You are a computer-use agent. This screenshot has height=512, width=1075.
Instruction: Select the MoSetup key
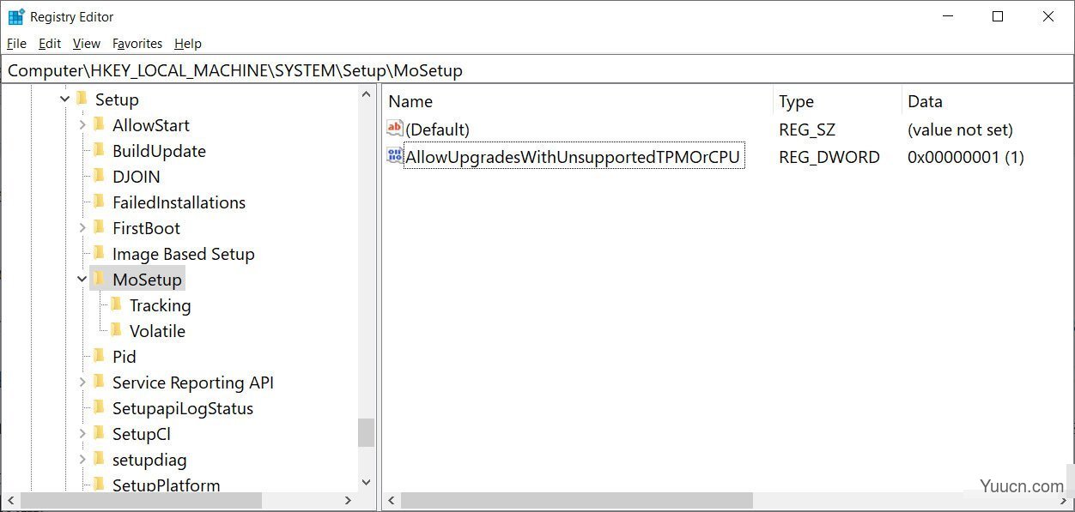pos(147,280)
